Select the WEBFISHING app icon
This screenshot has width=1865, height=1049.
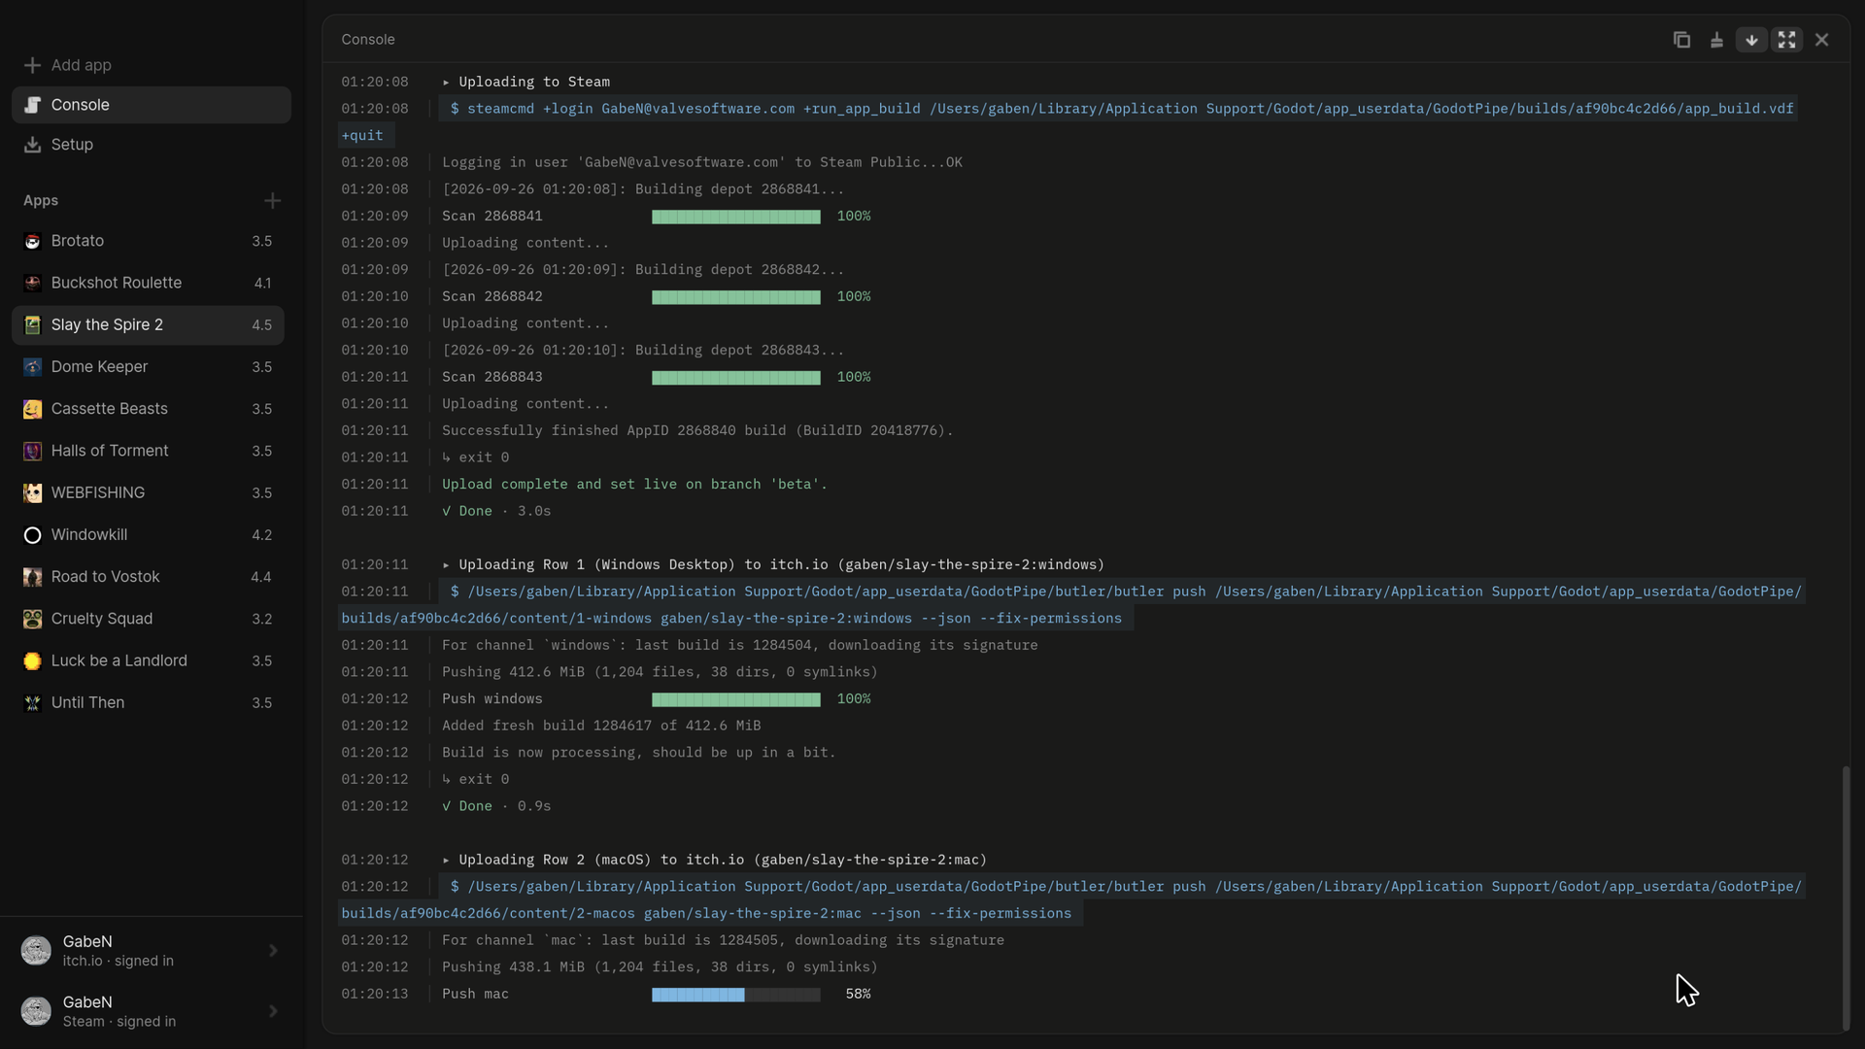tap(32, 492)
